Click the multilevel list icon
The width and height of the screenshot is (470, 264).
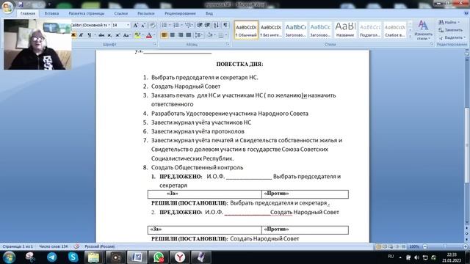coord(188,25)
